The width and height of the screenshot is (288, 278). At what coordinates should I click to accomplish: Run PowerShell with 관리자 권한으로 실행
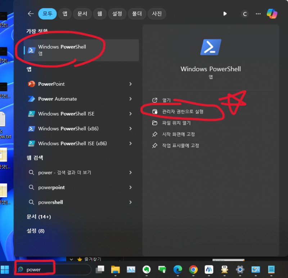coord(183,112)
